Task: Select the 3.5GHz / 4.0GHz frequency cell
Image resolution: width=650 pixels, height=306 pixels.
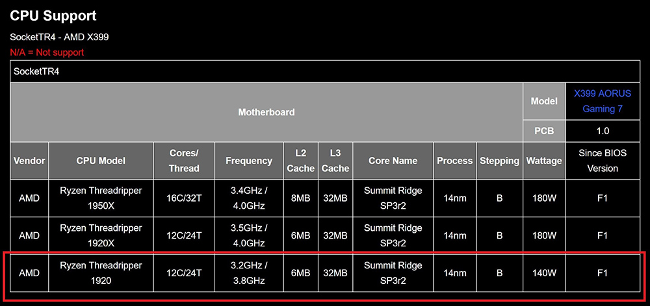Action: [249, 236]
